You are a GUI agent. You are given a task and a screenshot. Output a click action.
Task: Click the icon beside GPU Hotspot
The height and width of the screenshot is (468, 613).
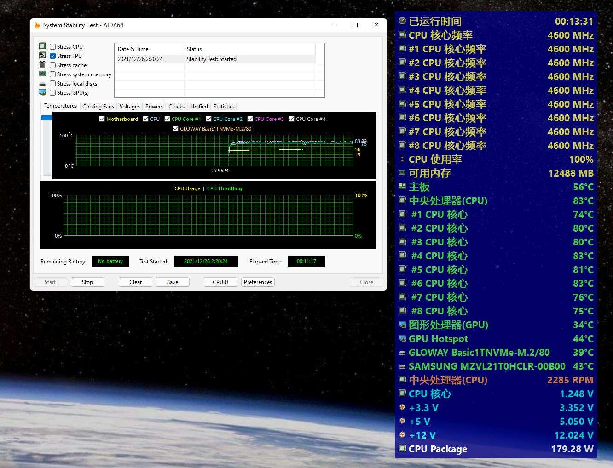402,338
